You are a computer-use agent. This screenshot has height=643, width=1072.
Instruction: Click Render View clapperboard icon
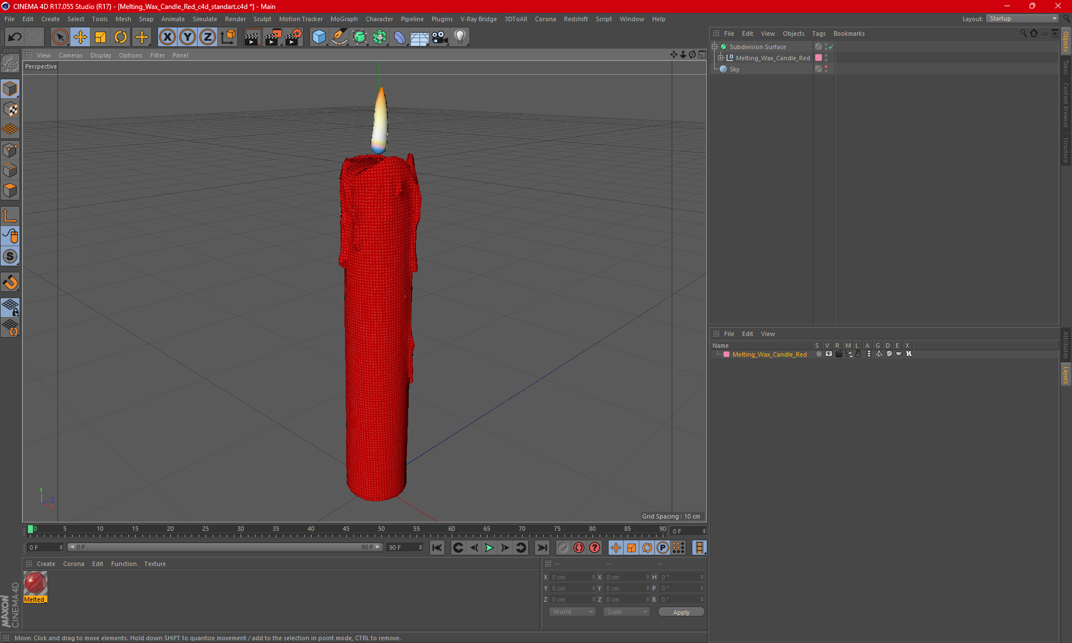[252, 37]
